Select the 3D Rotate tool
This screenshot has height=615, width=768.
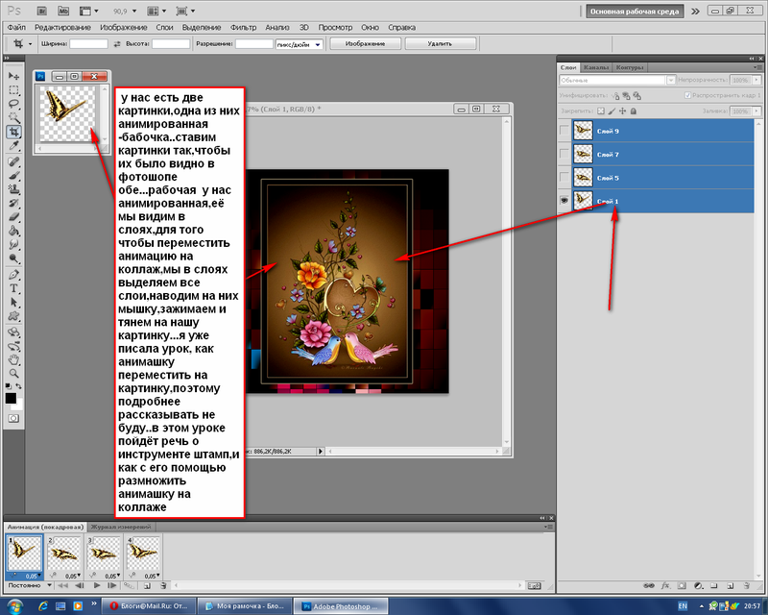[x=13, y=332]
